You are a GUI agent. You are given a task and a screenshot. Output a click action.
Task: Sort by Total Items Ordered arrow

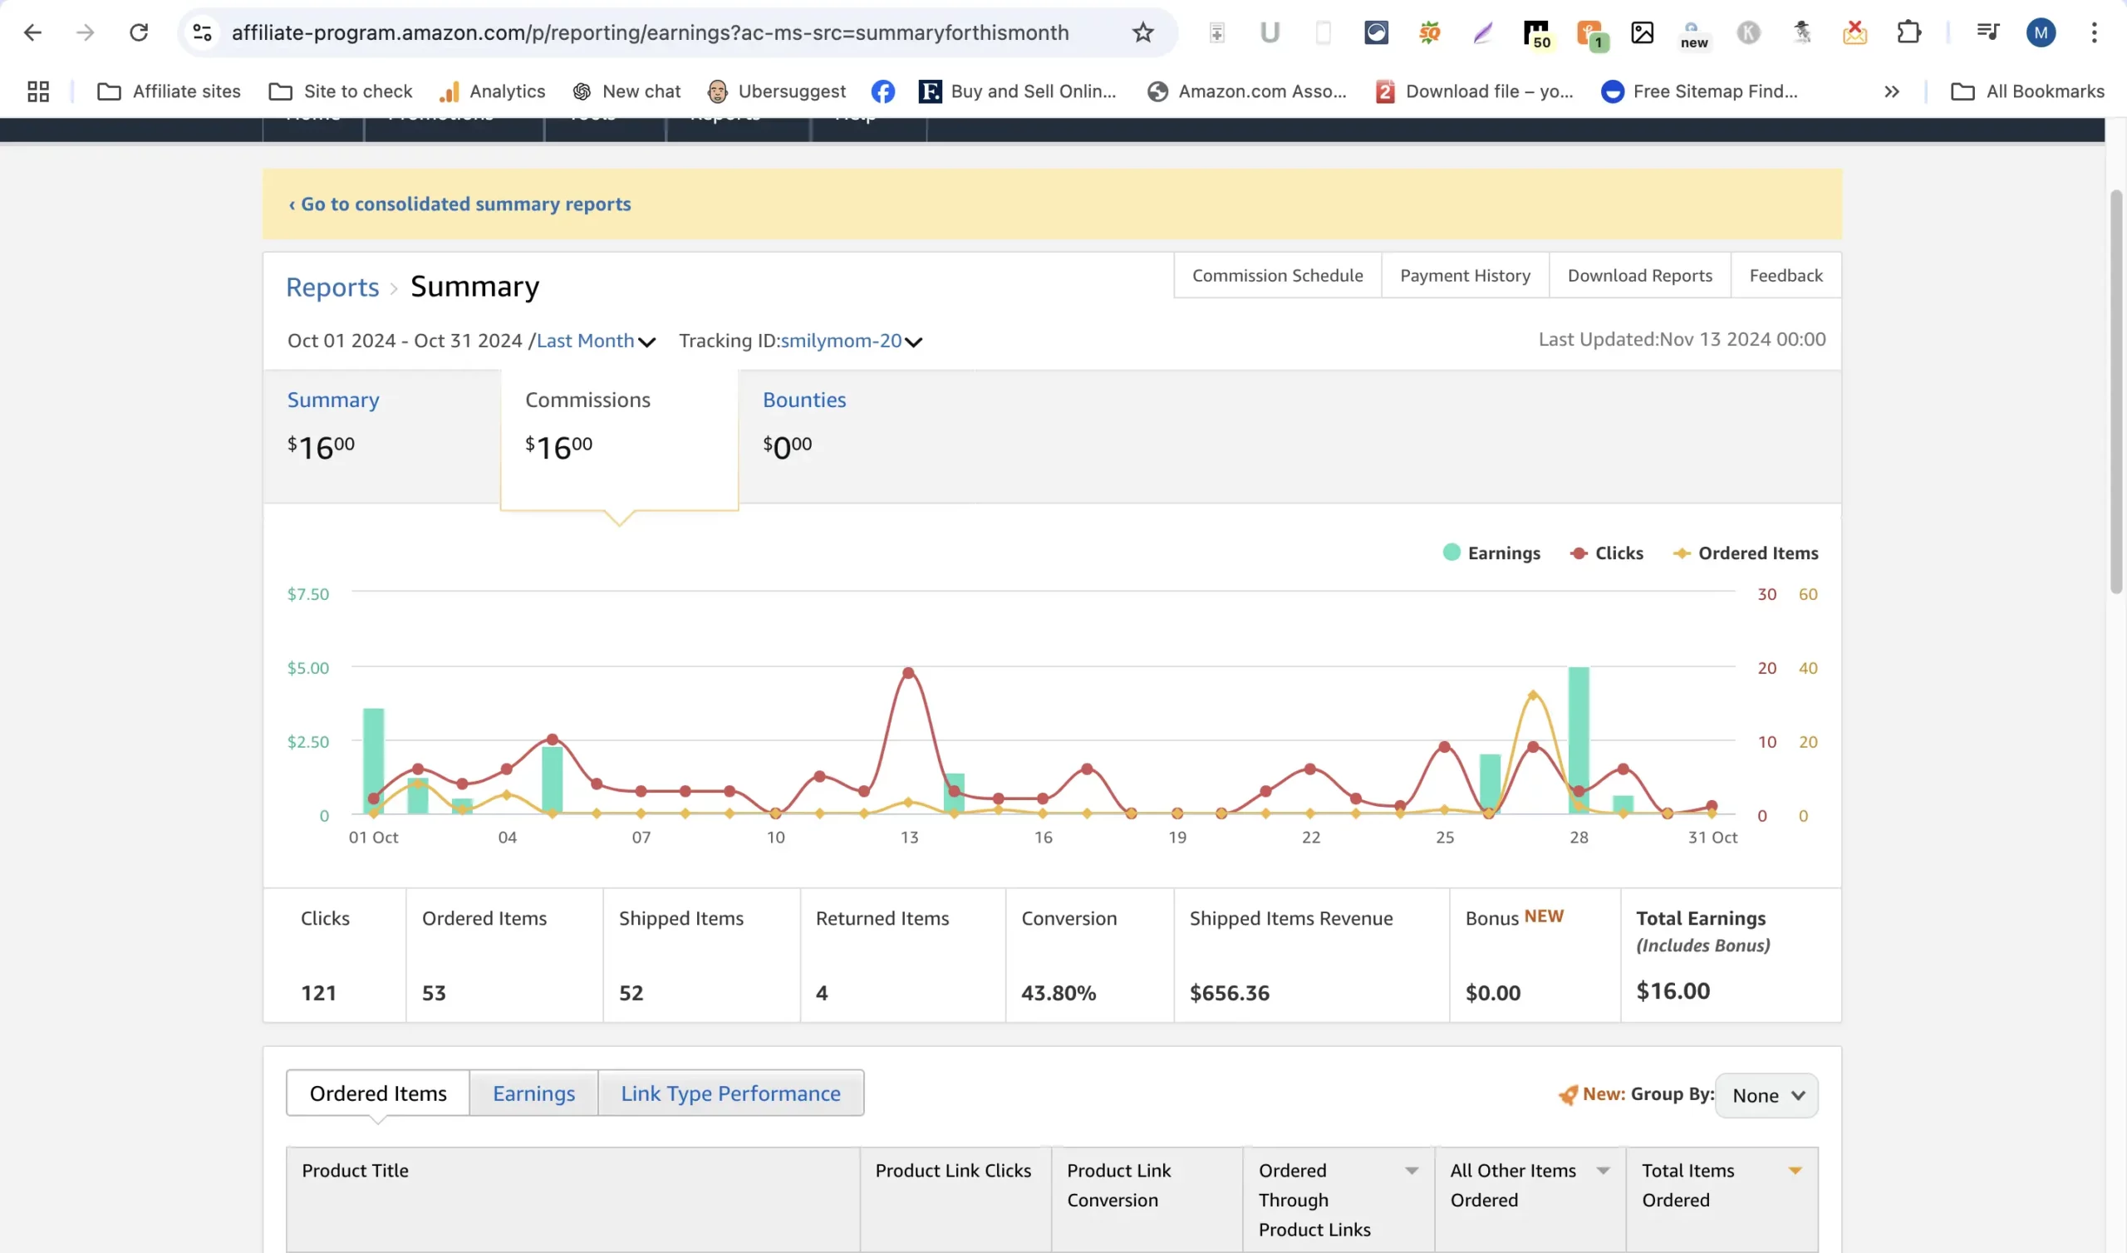(x=1795, y=1170)
